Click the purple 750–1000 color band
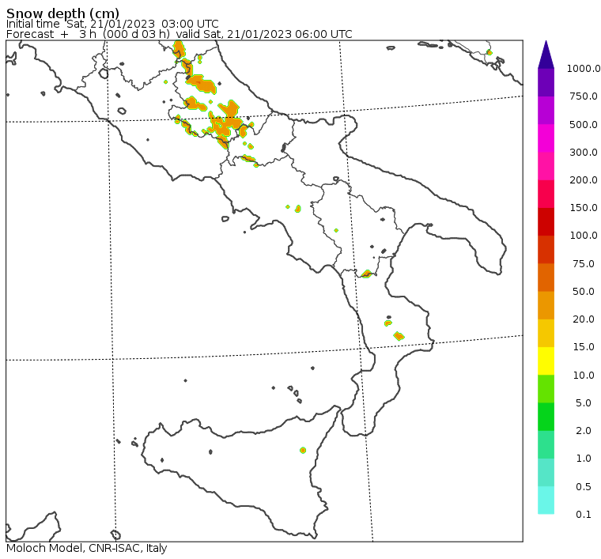Image resolution: width=601 pixels, height=559 pixels. click(x=546, y=82)
